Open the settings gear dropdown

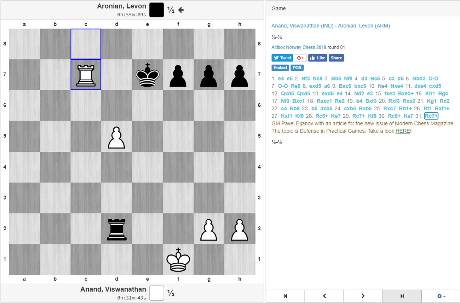[x=441, y=296]
